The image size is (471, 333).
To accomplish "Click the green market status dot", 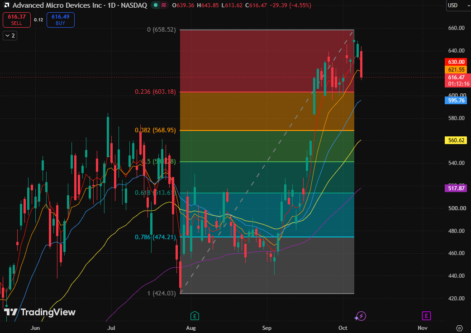I will pos(155,5).
